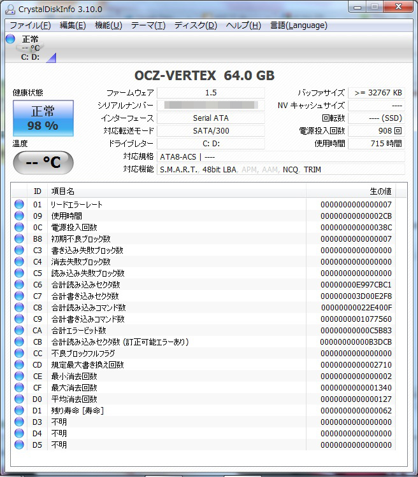Click status icon of D4 不明 row
418x477 pixels.
[x=19, y=433]
